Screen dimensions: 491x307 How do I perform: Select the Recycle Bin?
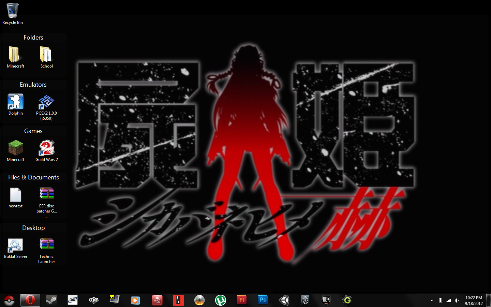[x=13, y=12]
